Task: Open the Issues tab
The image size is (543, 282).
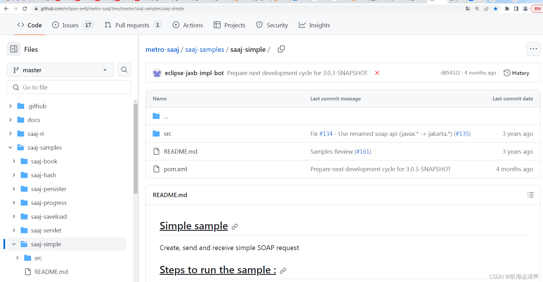Action: click(x=73, y=25)
